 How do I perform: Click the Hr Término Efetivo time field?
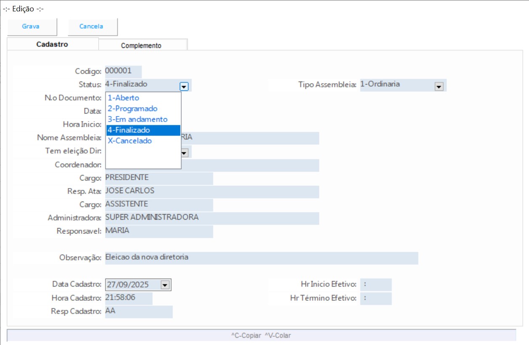(375, 298)
